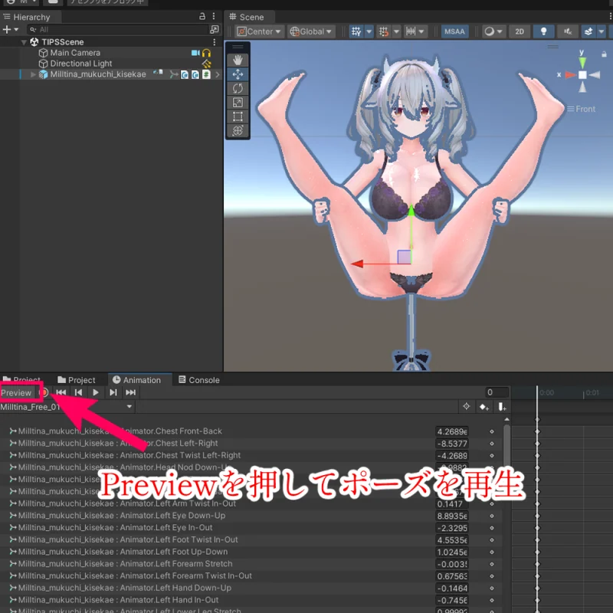Select the Rotate tool
Screen dimensions: 613x613
click(x=238, y=88)
